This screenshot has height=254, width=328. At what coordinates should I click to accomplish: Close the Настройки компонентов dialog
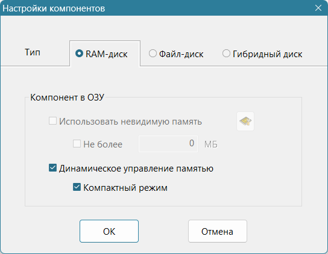pyautogui.click(x=318, y=8)
